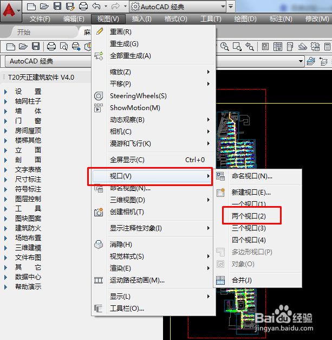Viewport: 332px width, 340px height.
Task: Expand the 缩放(Z) submenu
Action: 153,72
